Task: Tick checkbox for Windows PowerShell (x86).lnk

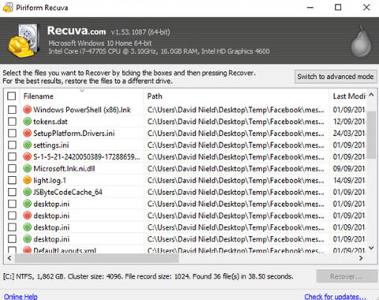Action: [12, 110]
